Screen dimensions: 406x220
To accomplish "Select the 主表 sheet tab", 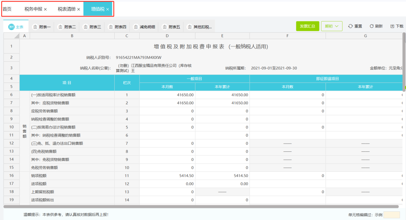I will pos(18,27).
